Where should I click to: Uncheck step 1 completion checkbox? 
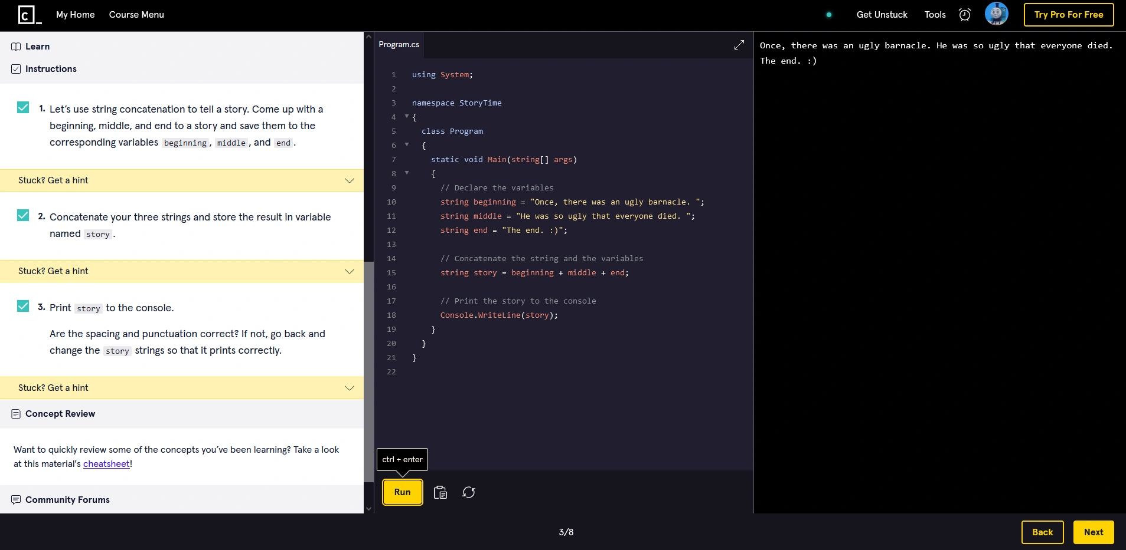[23, 107]
